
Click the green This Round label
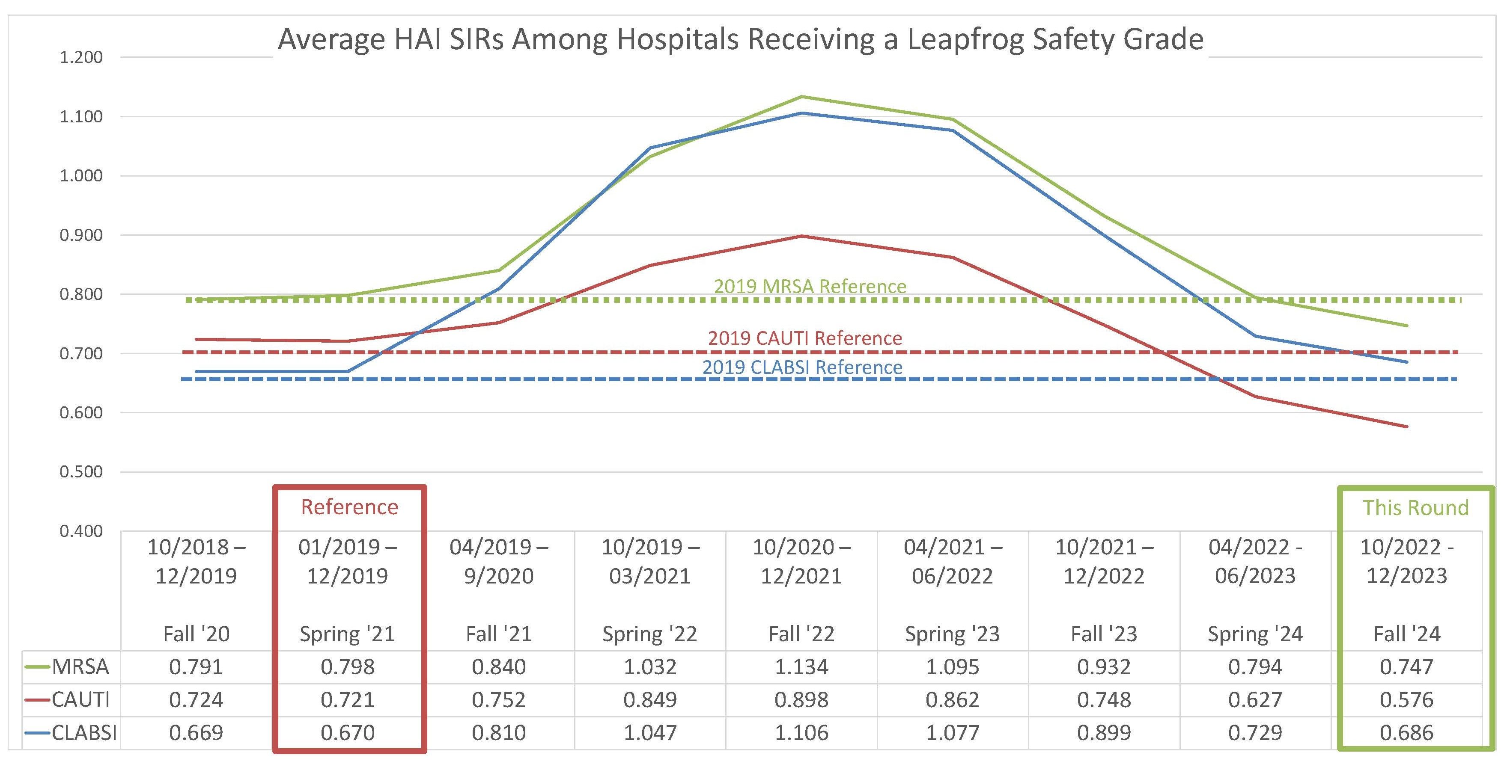click(1415, 507)
